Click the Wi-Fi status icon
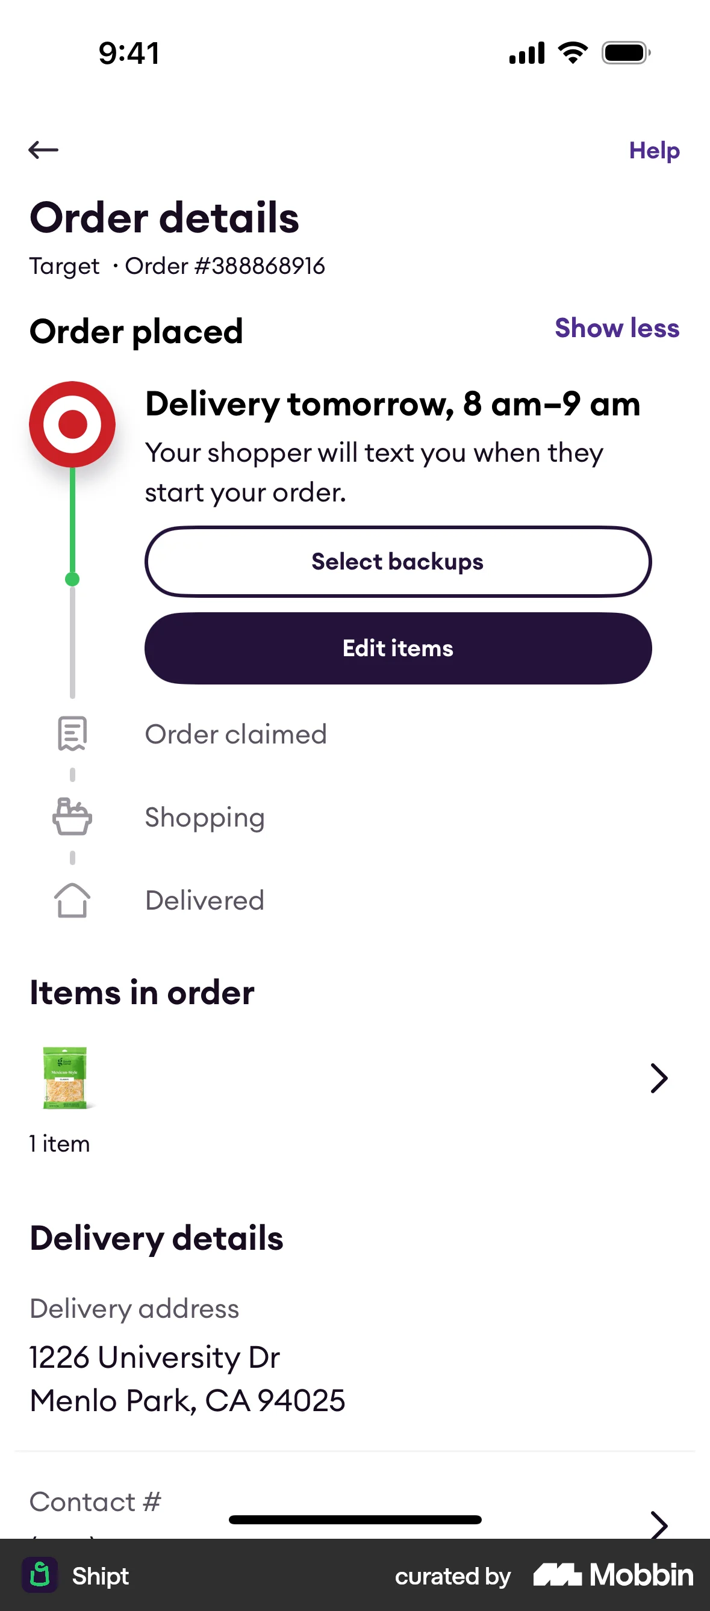Image resolution: width=710 pixels, height=1611 pixels. click(x=571, y=53)
